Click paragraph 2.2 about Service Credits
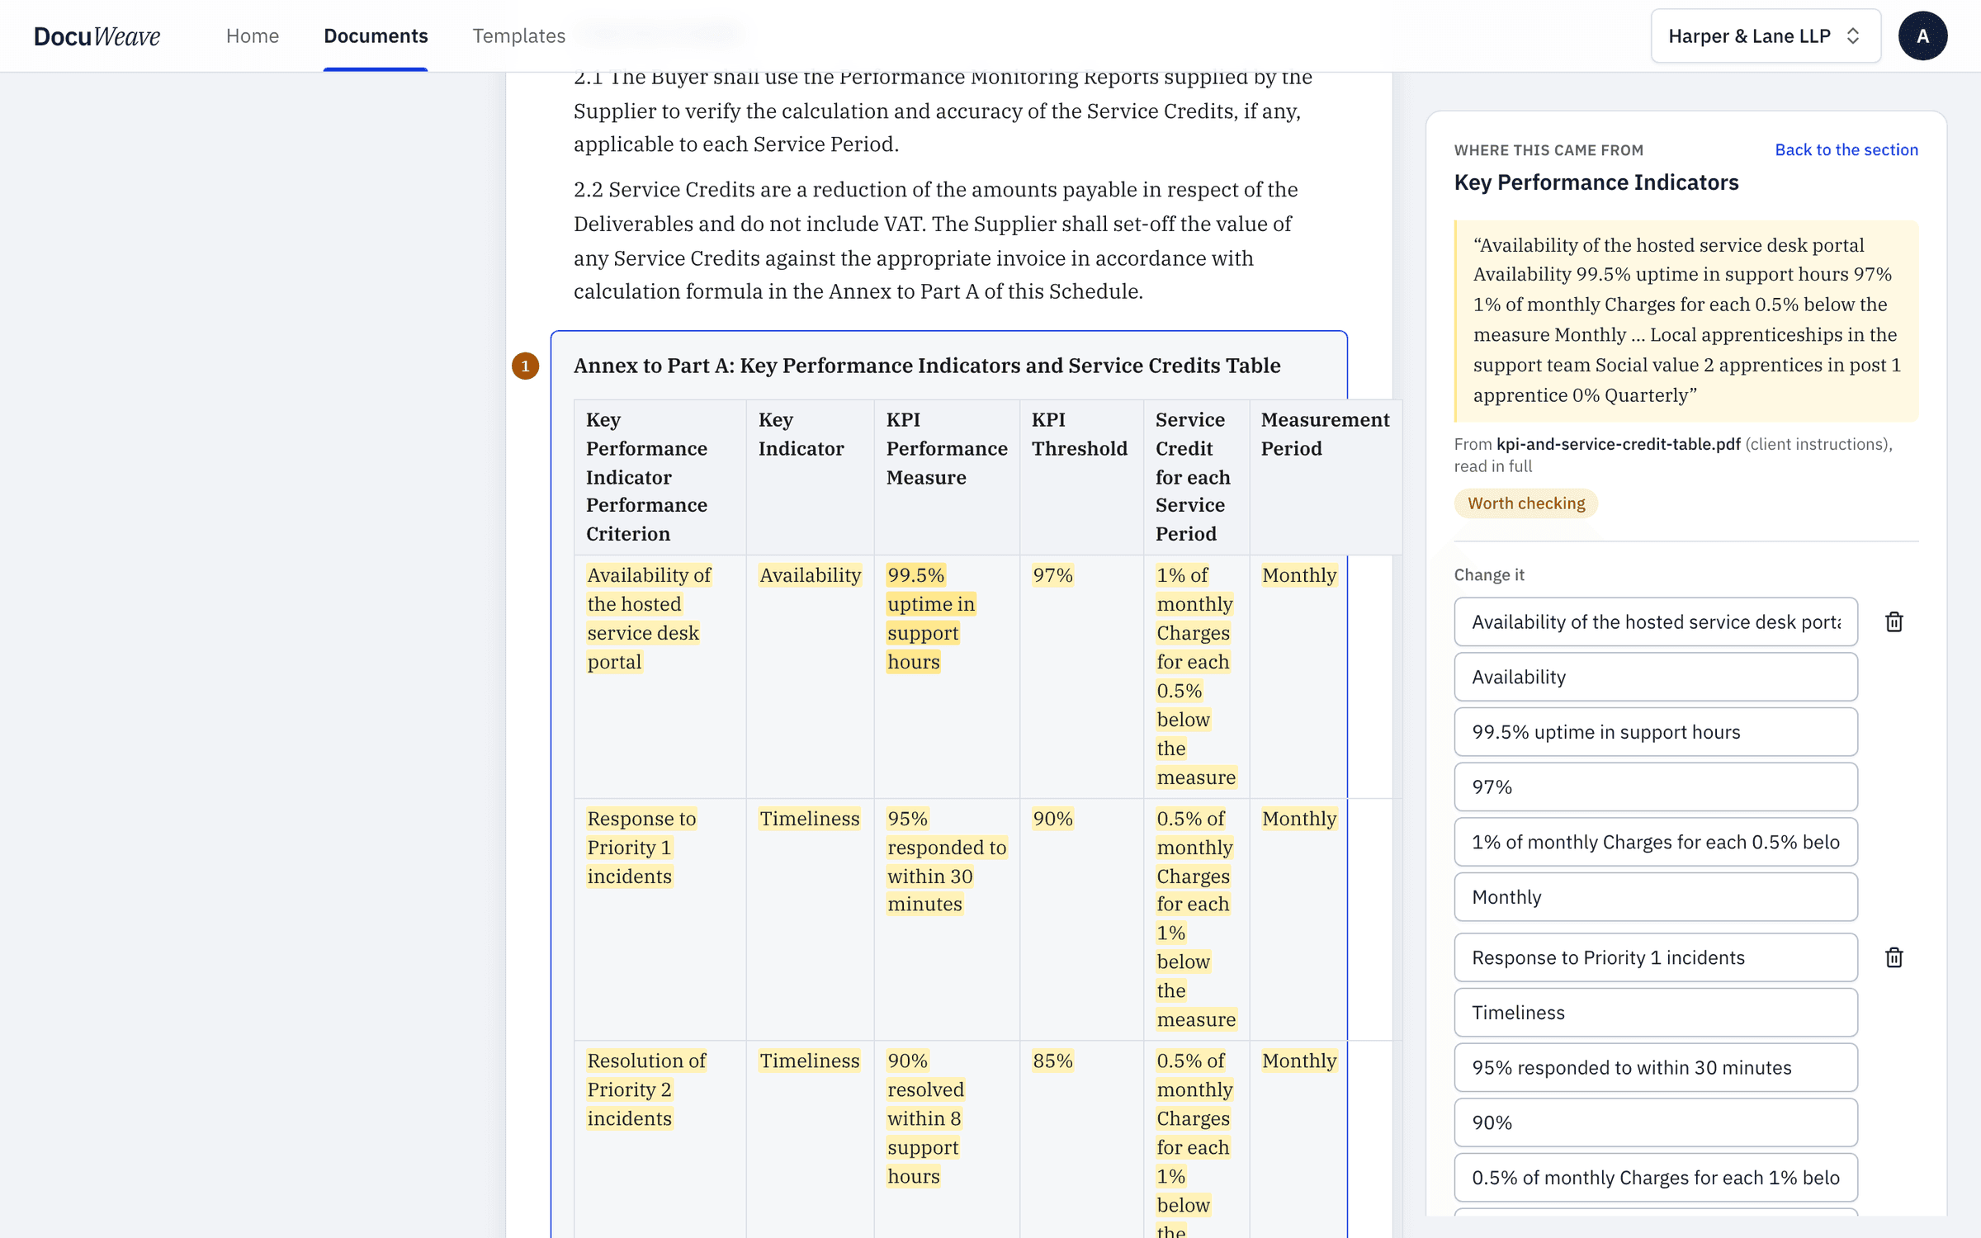The height and width of the screenshot is (1238, 1981). [x=936, y=240]
